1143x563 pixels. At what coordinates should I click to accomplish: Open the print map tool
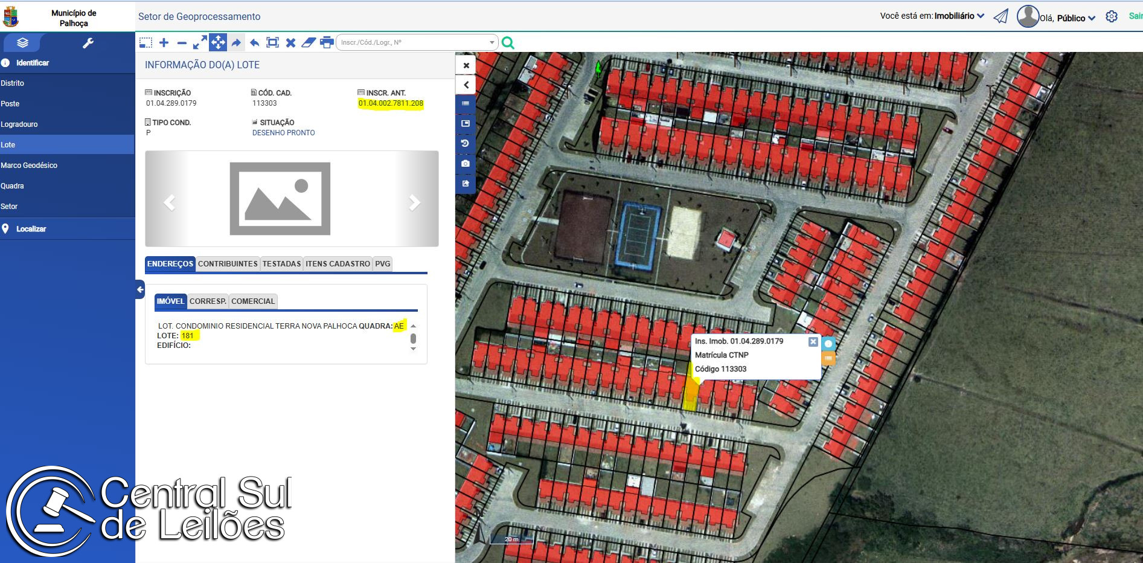coord(327,42)
